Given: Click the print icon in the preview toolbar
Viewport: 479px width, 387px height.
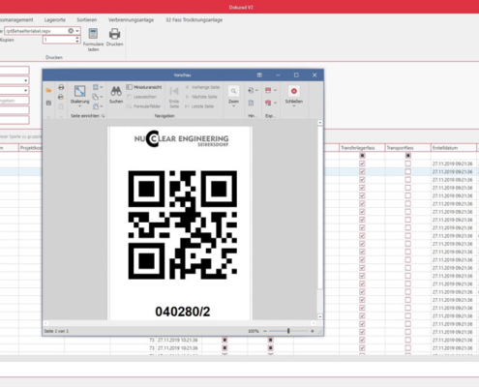Looking at the screenshot, I should pos(61,87).
